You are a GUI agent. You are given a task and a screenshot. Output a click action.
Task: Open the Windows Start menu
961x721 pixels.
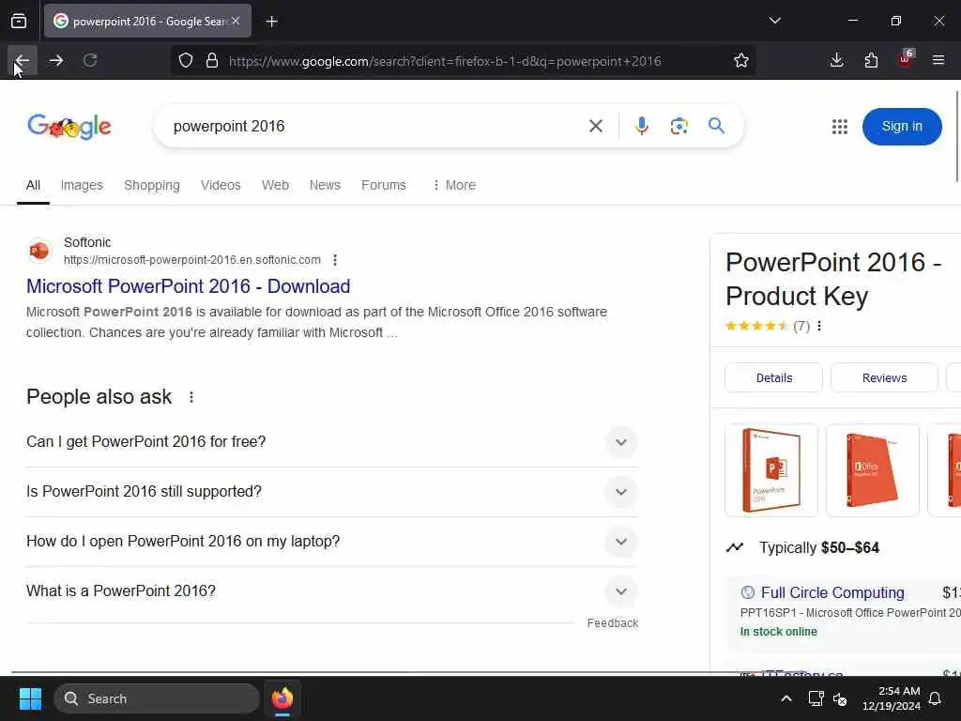click(x=30, y=698)
